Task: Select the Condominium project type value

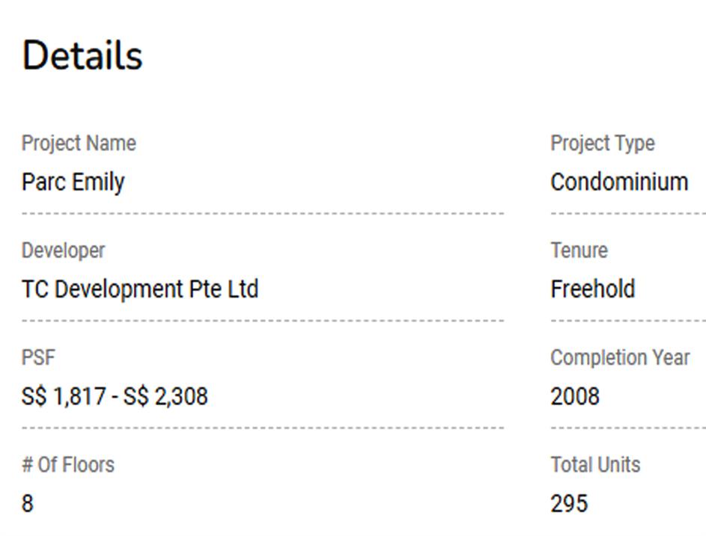Action: [619, 182]
